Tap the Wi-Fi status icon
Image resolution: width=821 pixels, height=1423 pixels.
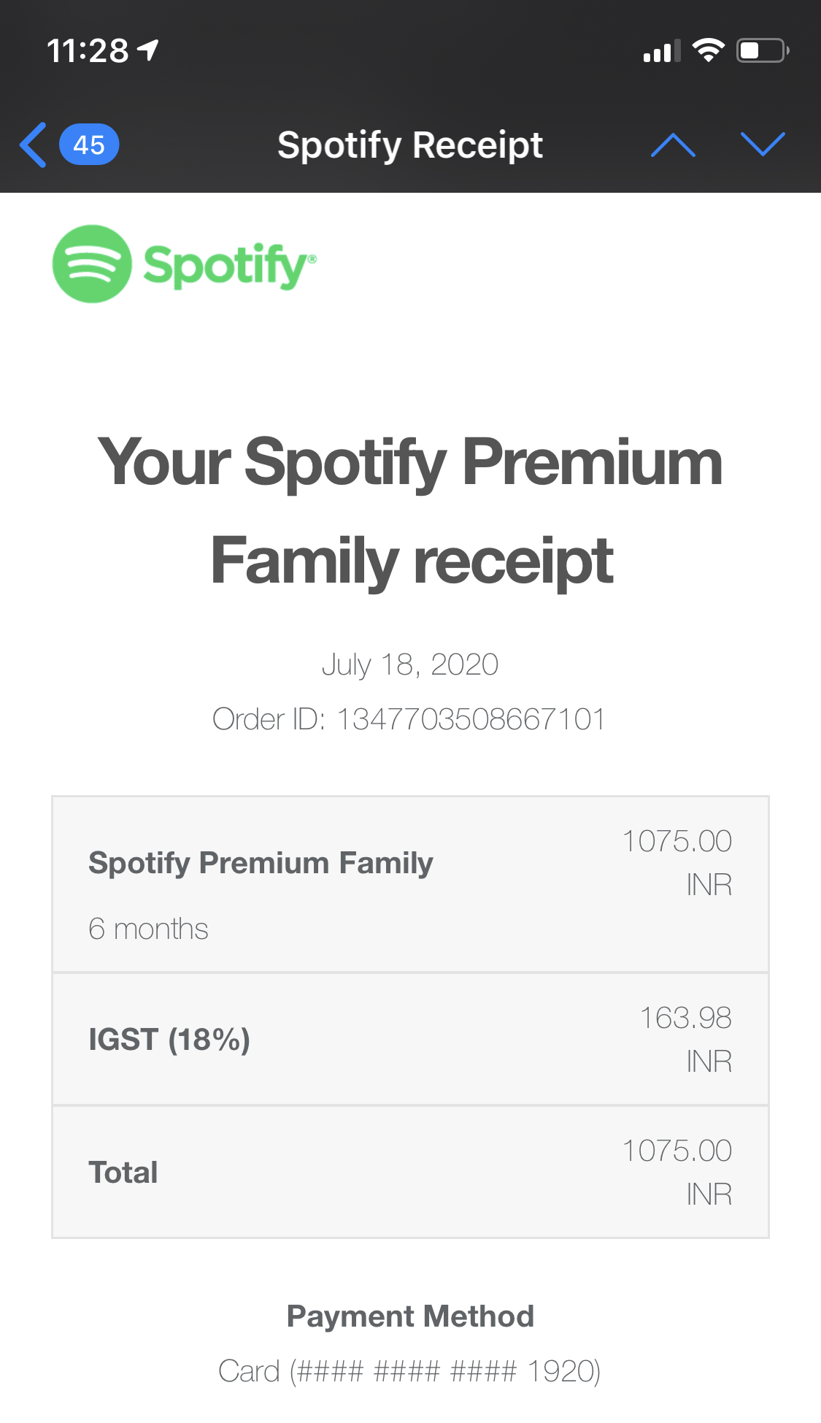pos(708,50)
